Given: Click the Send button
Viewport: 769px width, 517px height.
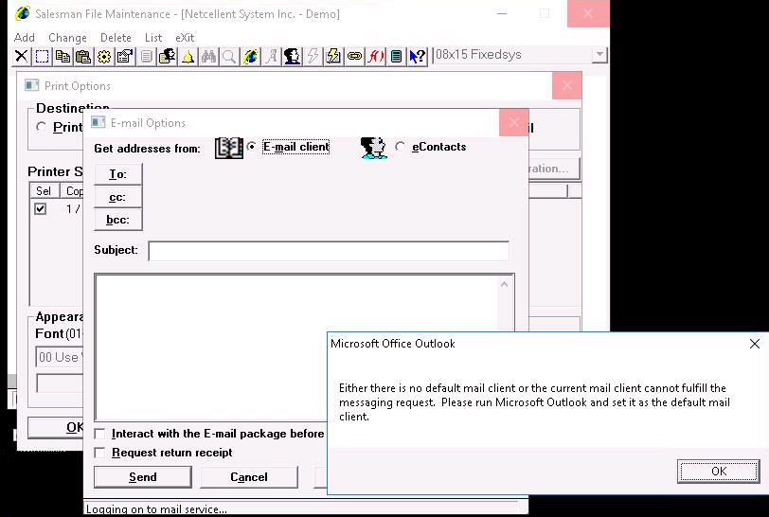Looking at the screenshot, I should click(143, 477).
